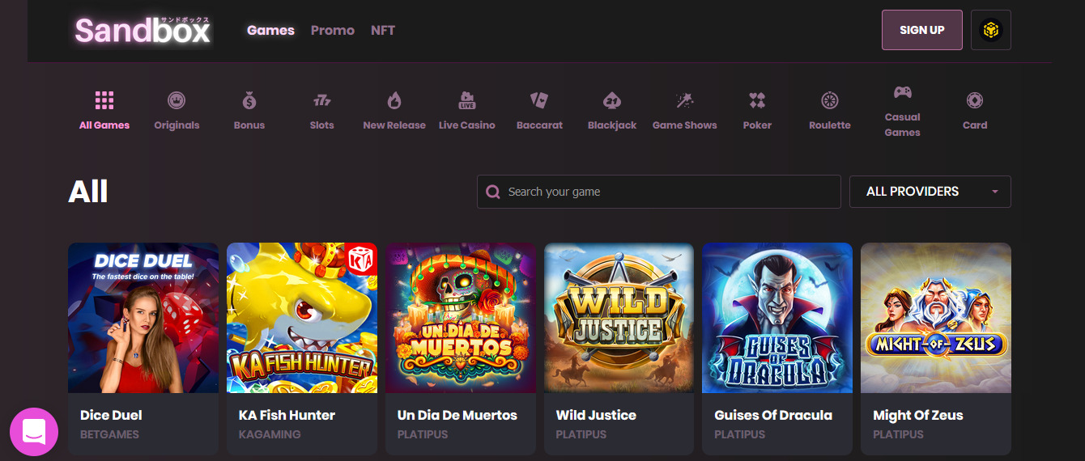Open the Baccarat cards icon
Viewport: 1085px width, 461px height.
point(539,100)
